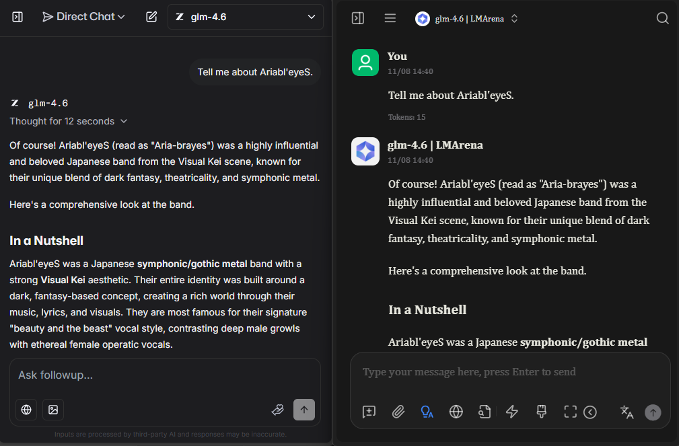
Task: Toggle web search globe in left chat panel
Action: click(x=26, y=410)
